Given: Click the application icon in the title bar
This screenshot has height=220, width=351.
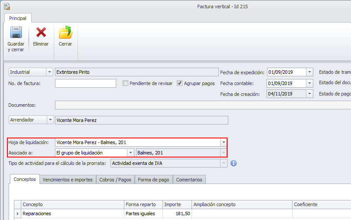Looking at the screenshot, I should coord(7,7).
